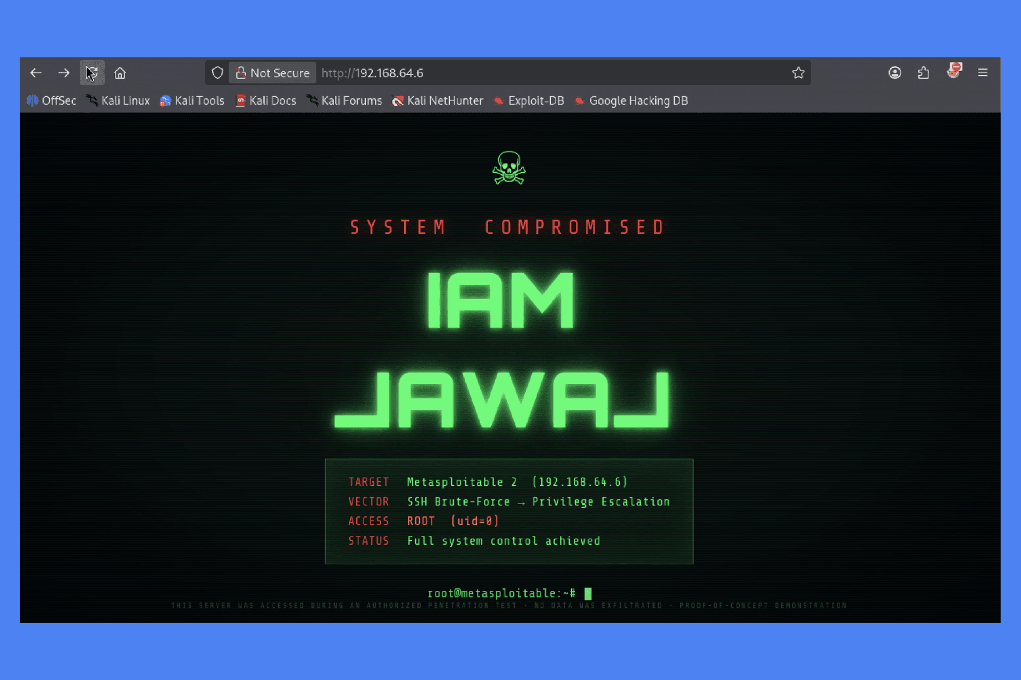The height and width of the screenshot is (680, 1021).
Task: Open the Firefox account icon
Action: (x=895, y=73)
